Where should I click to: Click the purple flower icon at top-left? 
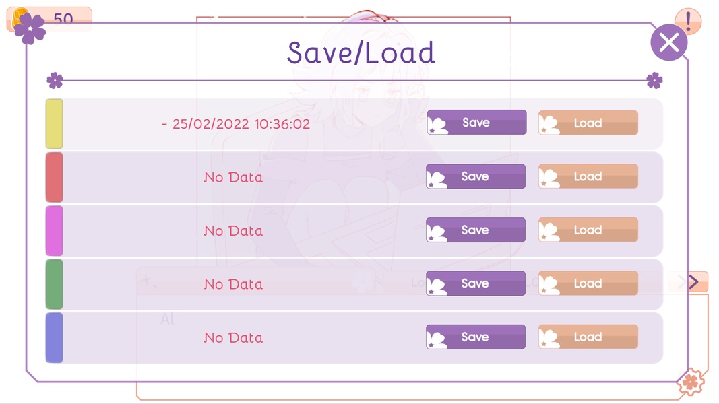[30, 29]
